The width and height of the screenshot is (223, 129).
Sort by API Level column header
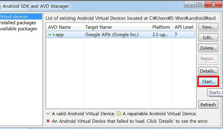tap(184, 27)
